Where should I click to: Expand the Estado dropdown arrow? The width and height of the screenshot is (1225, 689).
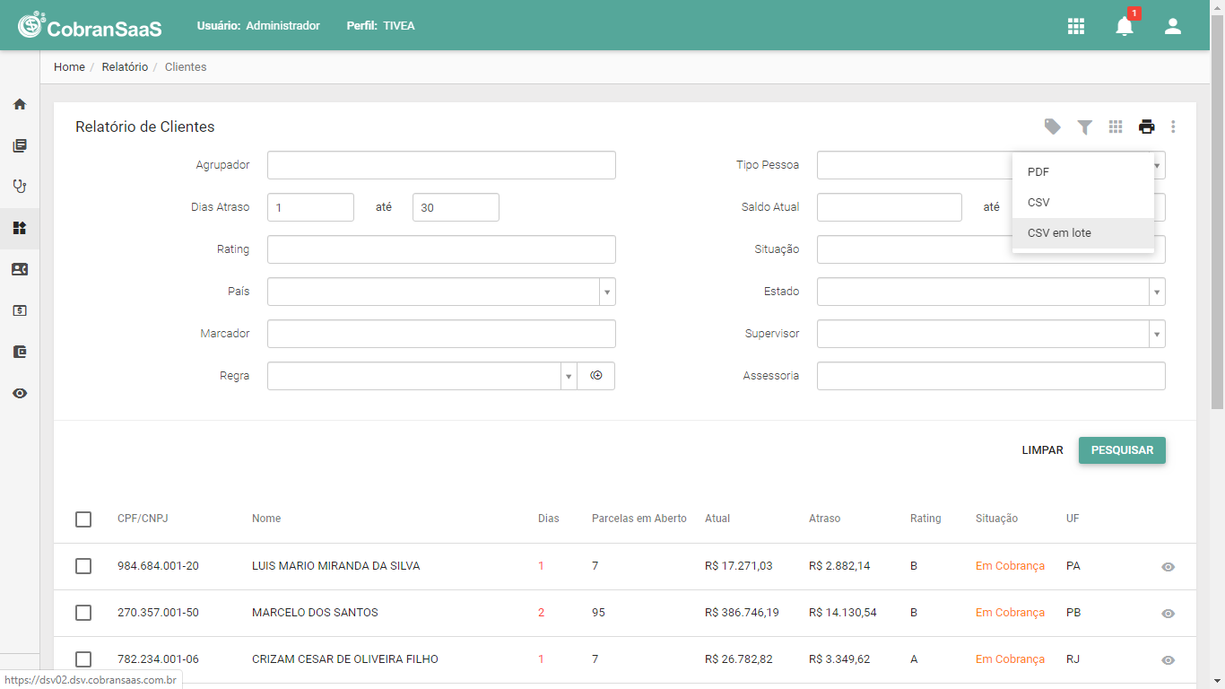point(1157,292)
